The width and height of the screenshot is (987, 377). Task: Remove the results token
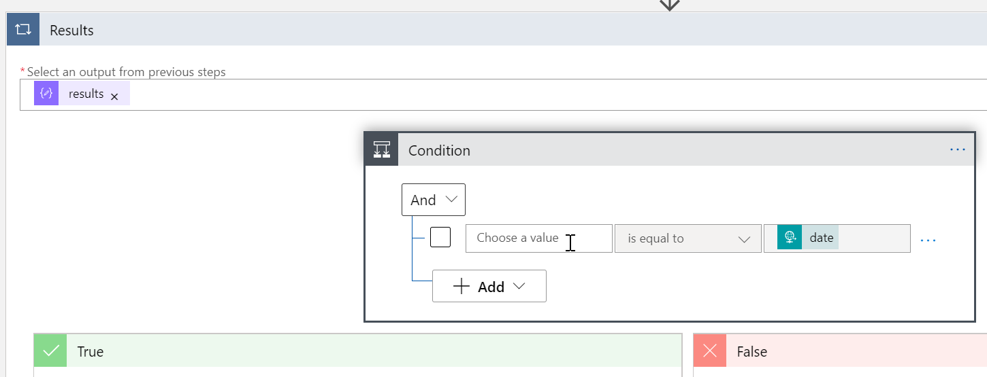click(114, 97)
